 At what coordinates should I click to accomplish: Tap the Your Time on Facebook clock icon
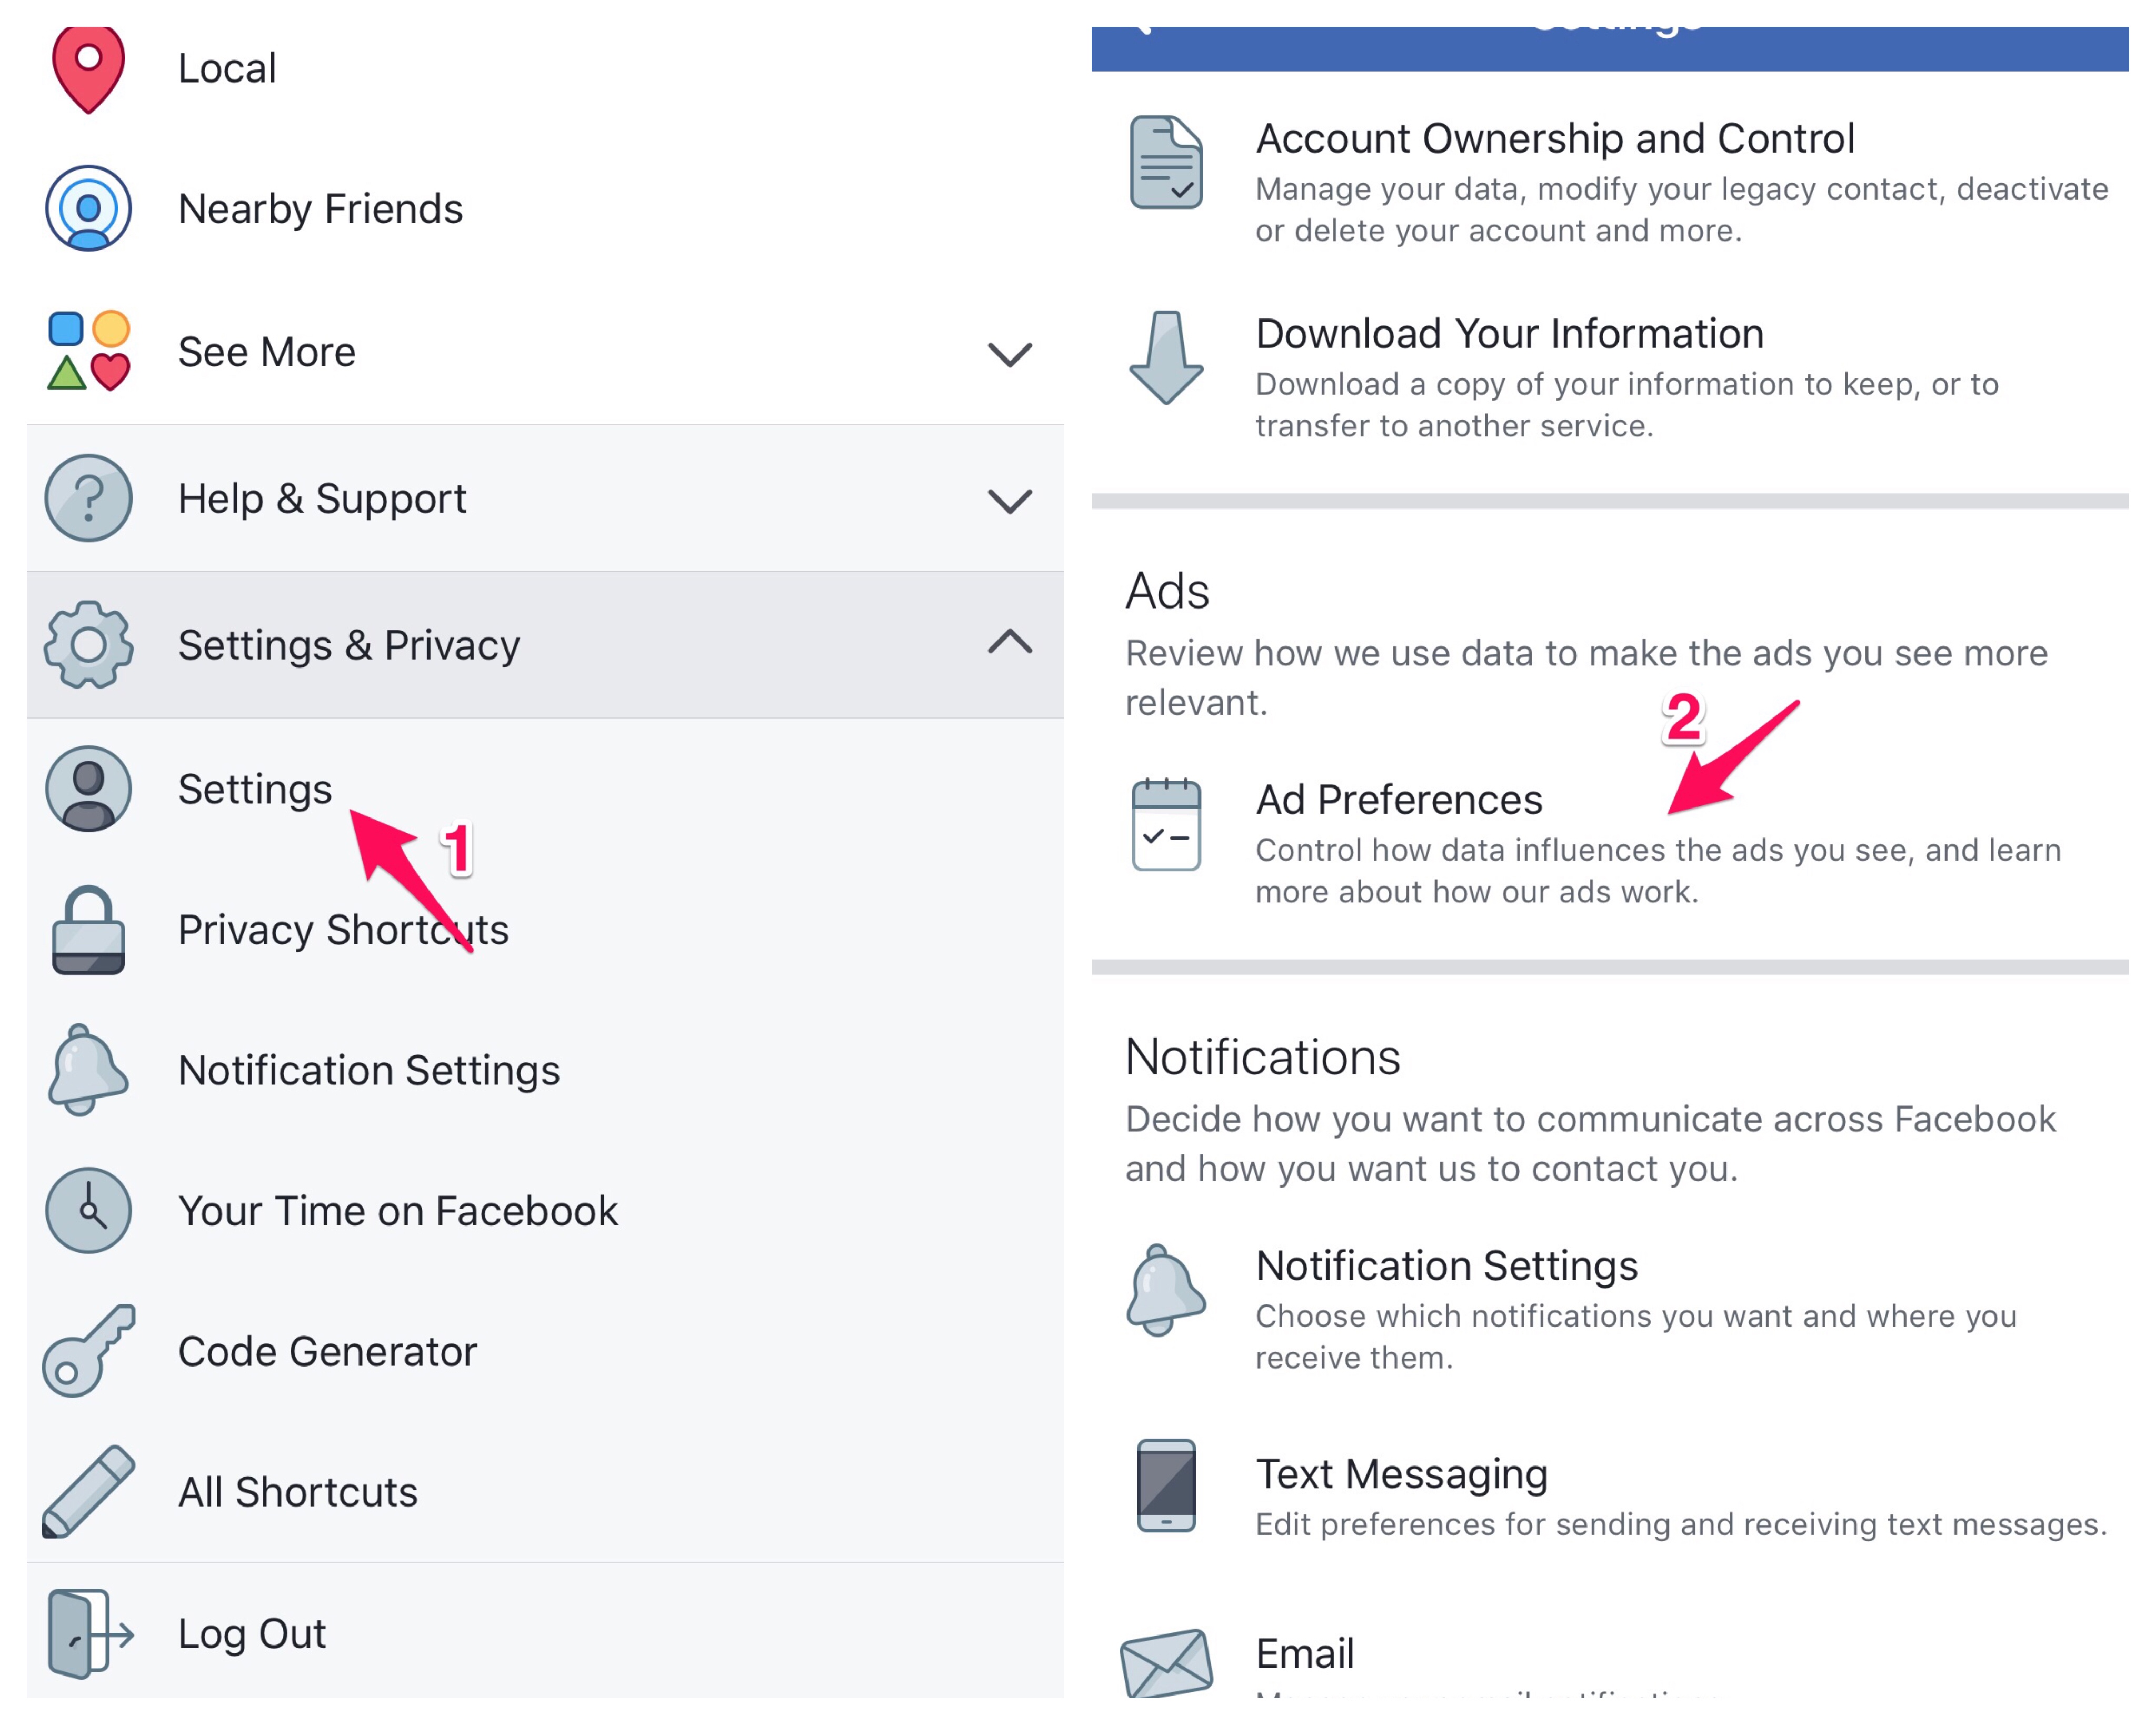coord(88,1210)
